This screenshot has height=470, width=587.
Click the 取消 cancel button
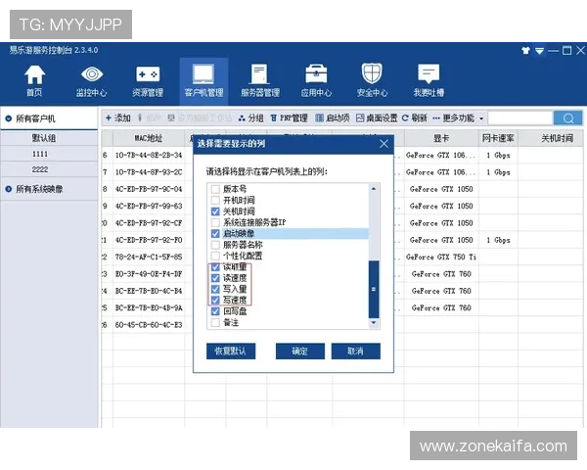click(x=356, y=352)
